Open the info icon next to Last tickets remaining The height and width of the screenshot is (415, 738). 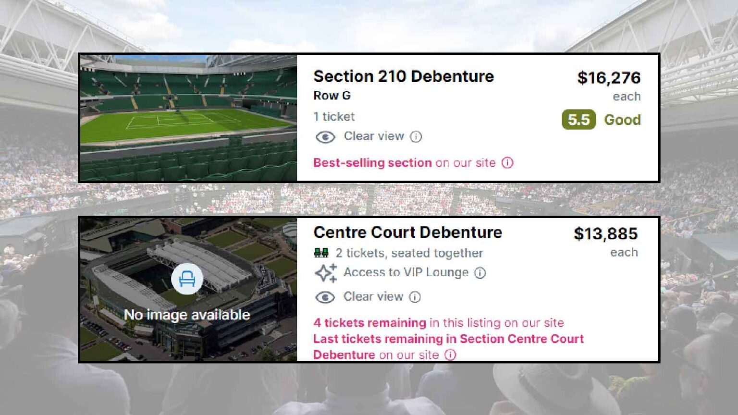(451, 355)
